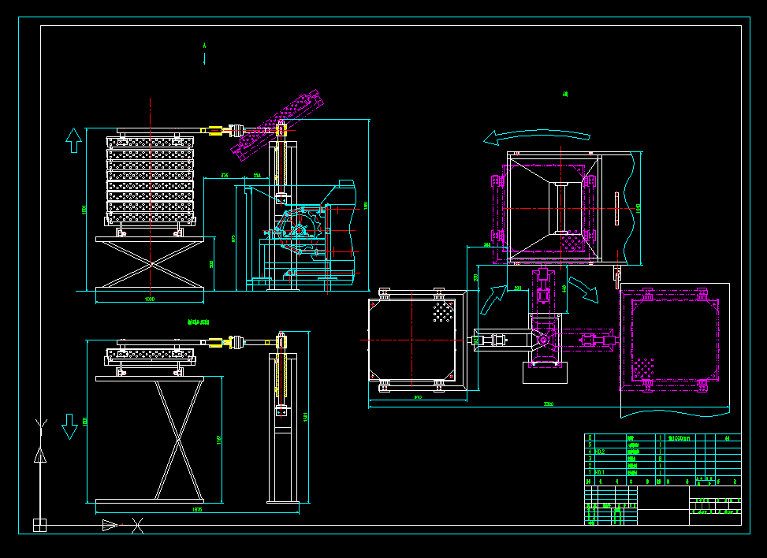Select the 1875 dimension under lower view
The height and width of the screenshot is (558, 767).
[197, 510]
